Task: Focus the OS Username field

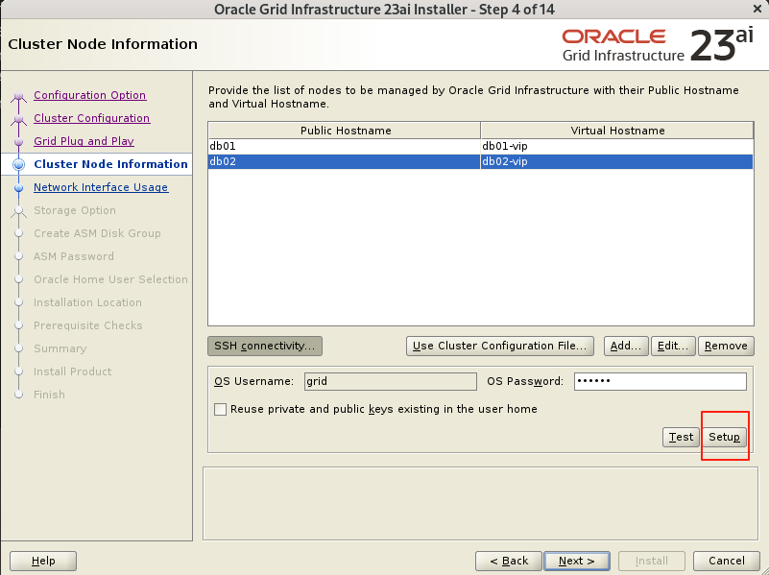Action: click(x=391, y=381)
